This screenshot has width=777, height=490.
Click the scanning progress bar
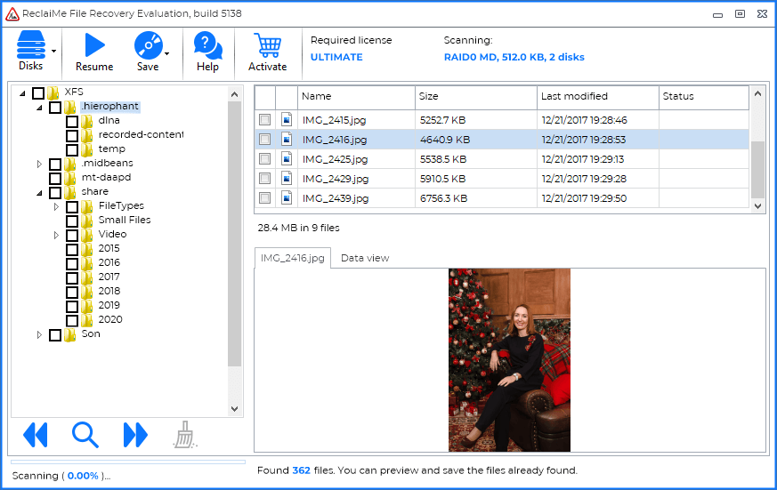(127, 462)
